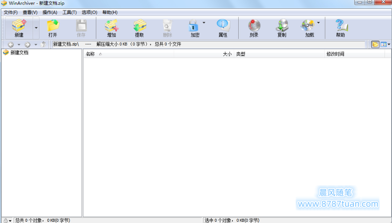The width and height of the screenshot is (392, 223).
Task: Click the Forward navigation arrow
Action: click(x=28, y=44)
